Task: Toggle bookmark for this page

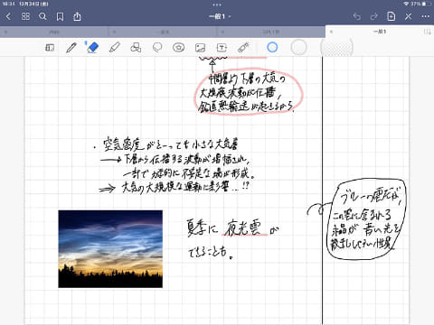Action: click(61, 16)
